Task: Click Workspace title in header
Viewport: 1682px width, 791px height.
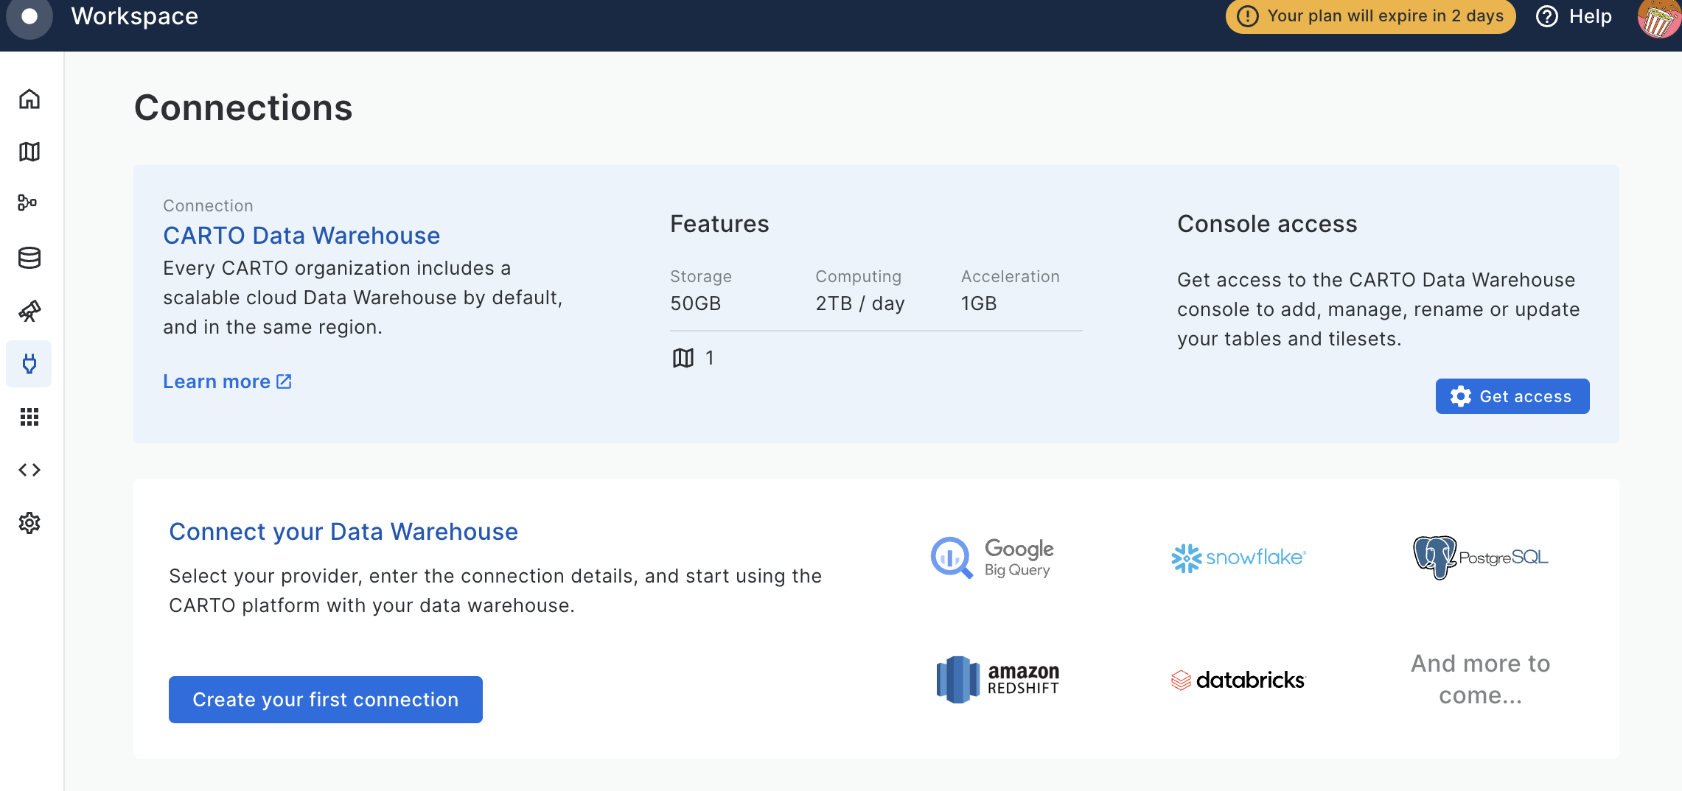Action: [x=135, y=16]
